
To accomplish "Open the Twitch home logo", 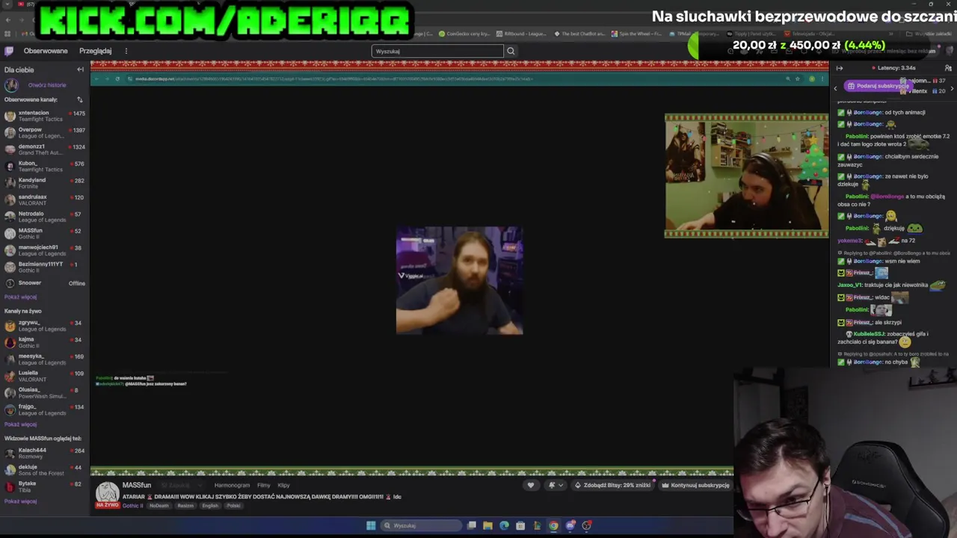I will coord(9,51).
